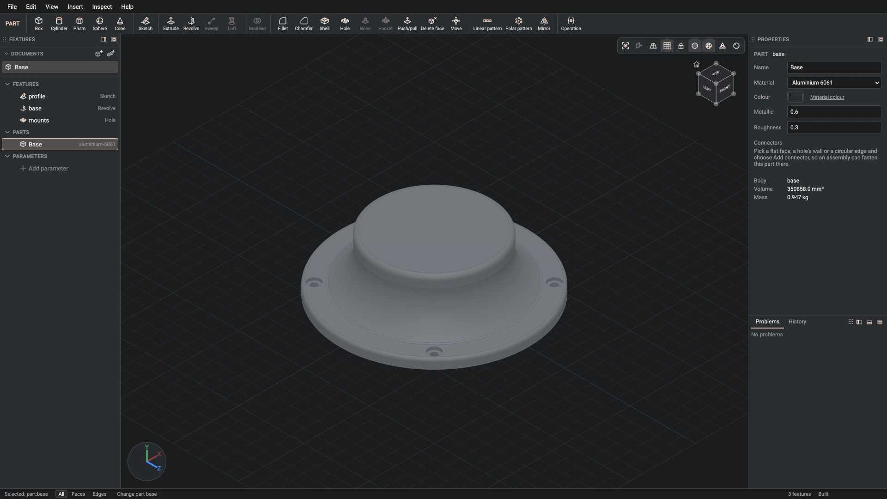Collapse the FEATURES tree section

[7, 84]
